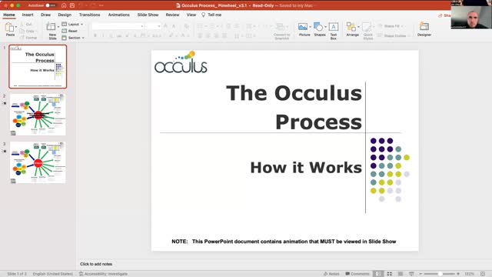Viewport: 492px width, 277px height.
Task: Insert a Text Box
Action: [333, 27]
